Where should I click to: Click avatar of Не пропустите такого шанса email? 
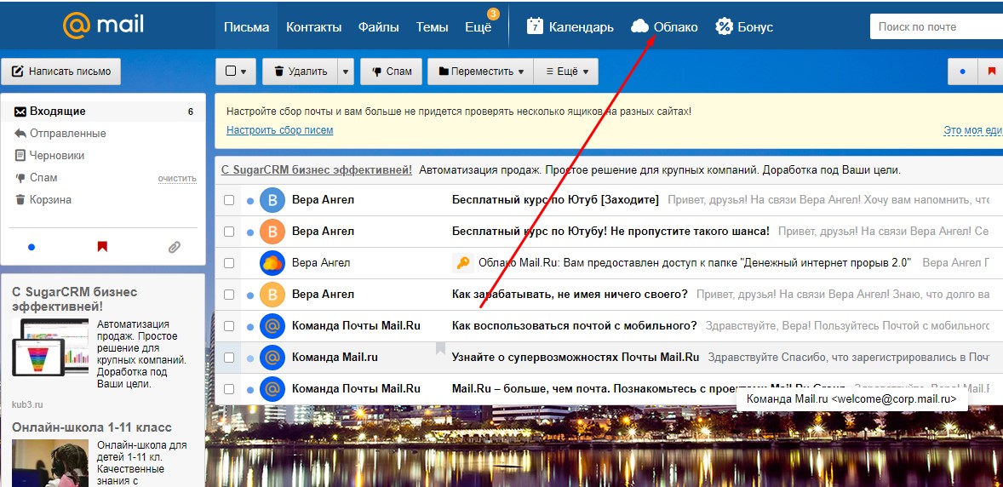point(272,232)
